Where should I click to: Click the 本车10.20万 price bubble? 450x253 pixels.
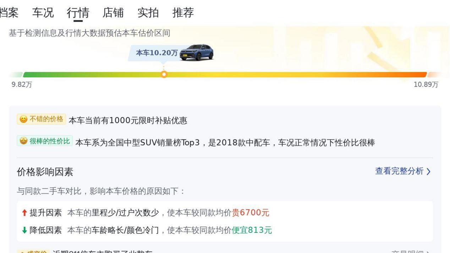click(x=157, y=53)
